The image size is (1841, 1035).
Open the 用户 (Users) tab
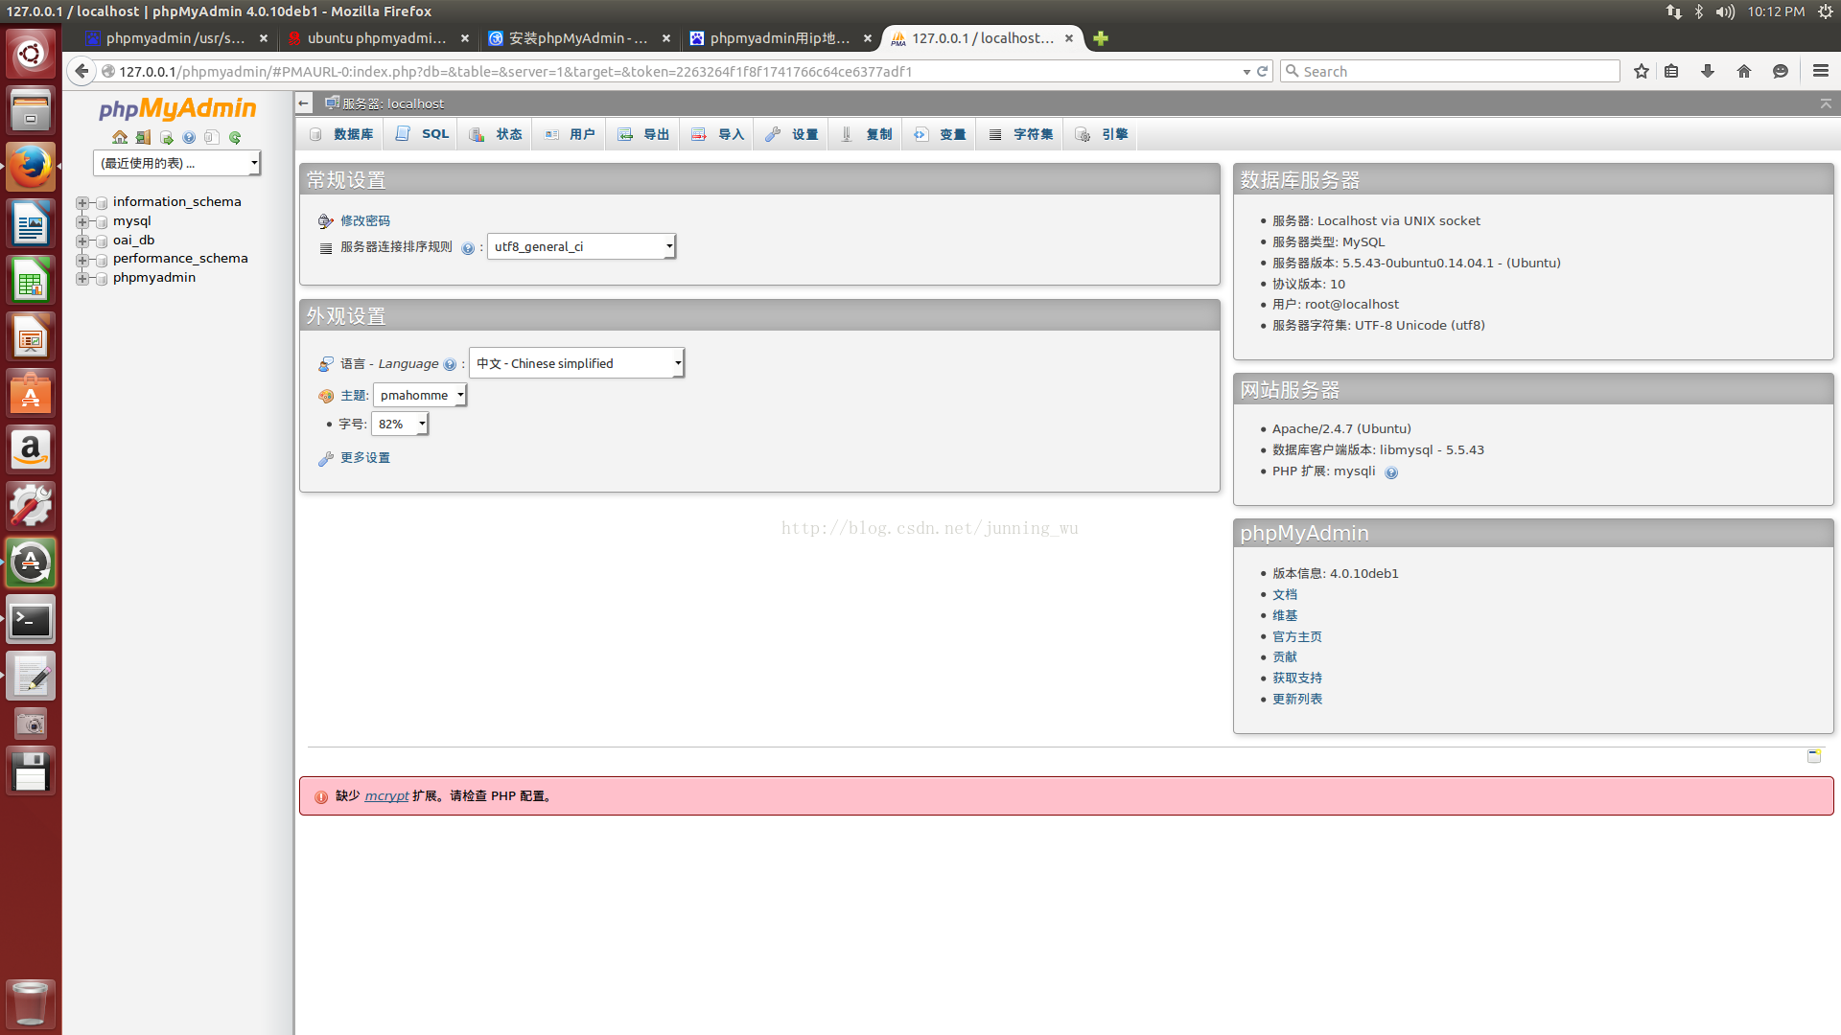(x=570, y=134)
